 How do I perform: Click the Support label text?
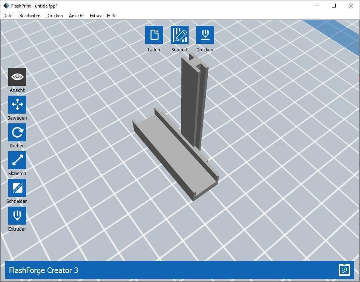coord(180,49)
